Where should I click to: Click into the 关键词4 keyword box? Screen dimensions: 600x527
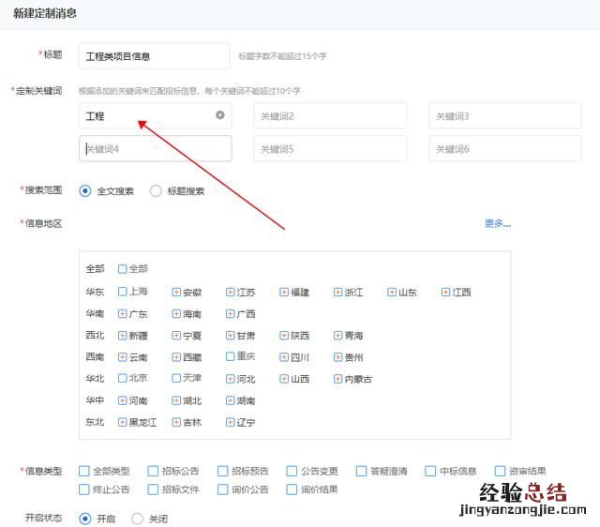click(x=156, y=149)
